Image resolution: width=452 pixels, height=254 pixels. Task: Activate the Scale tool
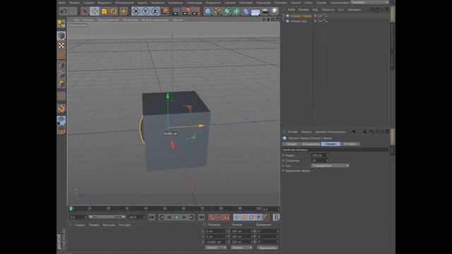(x=104, y=11)
